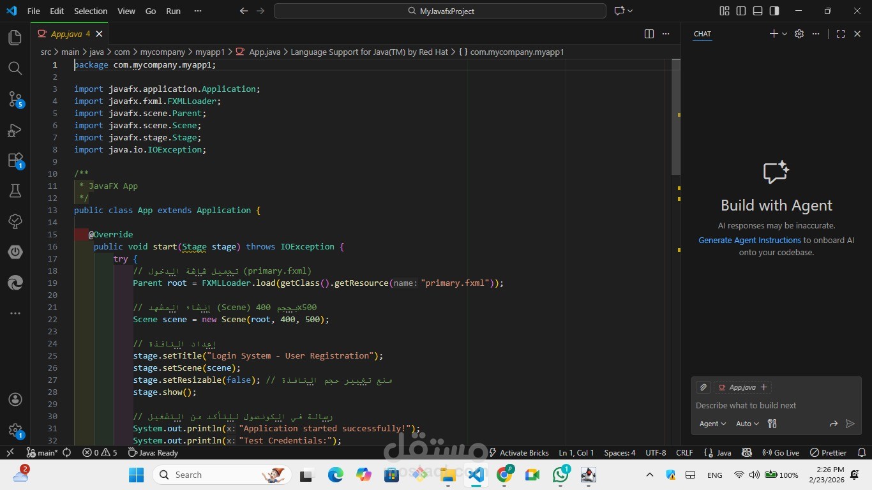Open the Testing flask icon view
The height and width of the screenshot is (490, 872).
[x=15, y=191]
